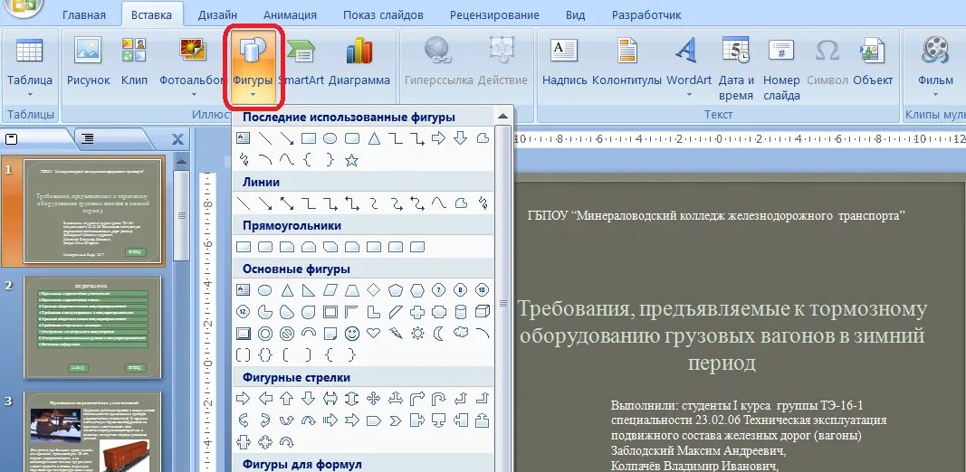Select the Can cylinder shape

461,312
